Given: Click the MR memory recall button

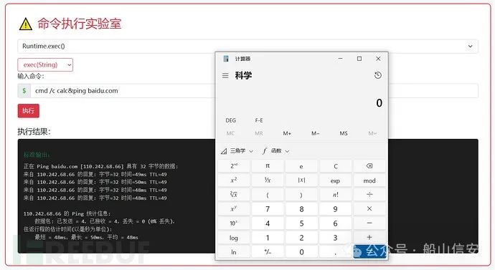Looking at the screenshot, I should point(259,134).
